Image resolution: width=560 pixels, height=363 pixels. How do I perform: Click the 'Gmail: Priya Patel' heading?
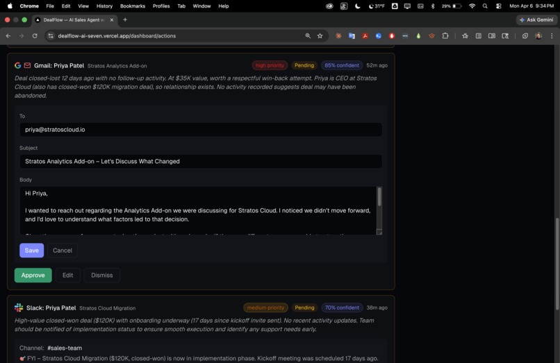tap(59, 66)
